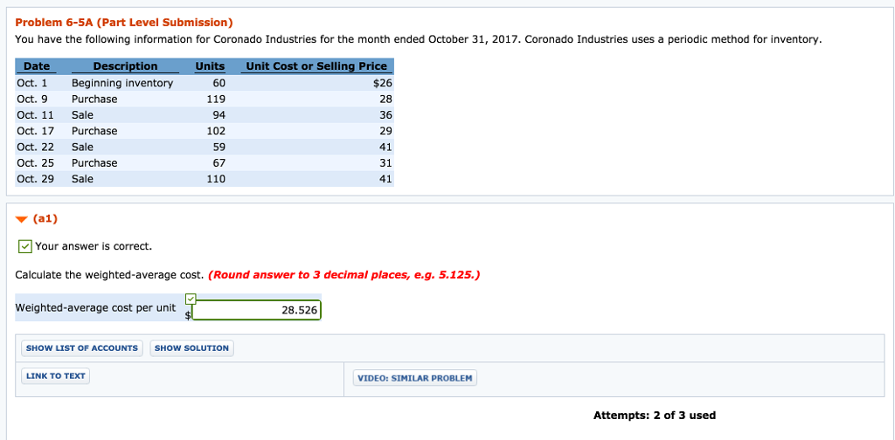Open the Link to Text button
Viewport: 895px width, 440px height.
56,376
